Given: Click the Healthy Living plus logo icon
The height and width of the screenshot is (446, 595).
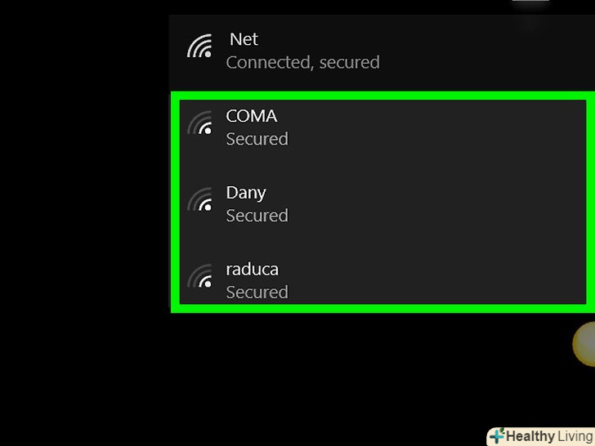Looking at the screenshot, I should click(496, 436).
